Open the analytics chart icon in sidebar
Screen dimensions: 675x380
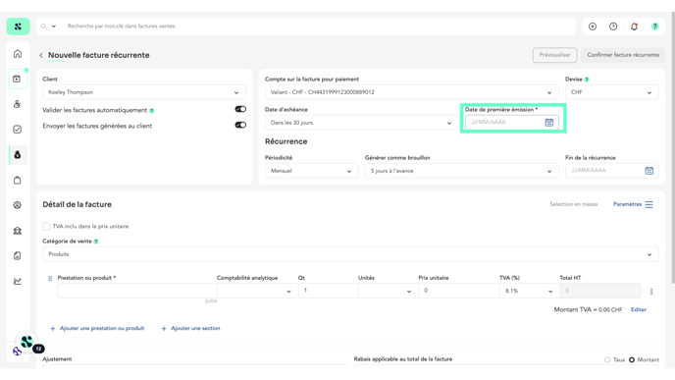[18, 282]
